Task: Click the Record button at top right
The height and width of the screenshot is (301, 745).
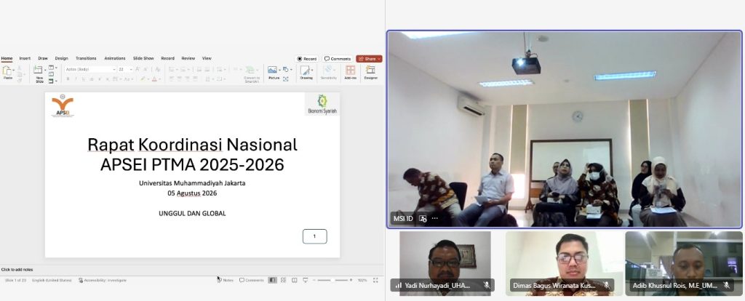Action: pos(307,59)
